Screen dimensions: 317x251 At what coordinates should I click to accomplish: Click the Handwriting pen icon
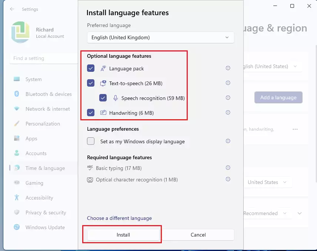click(103, 113)
